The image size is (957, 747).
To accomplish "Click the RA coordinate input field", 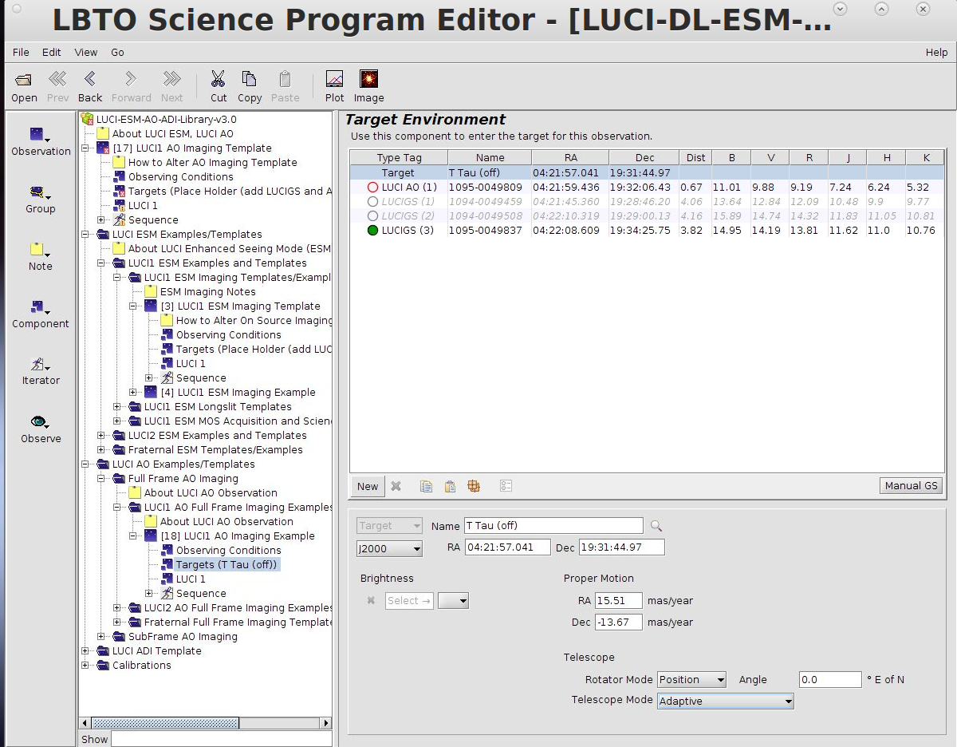I will (508, 547).
